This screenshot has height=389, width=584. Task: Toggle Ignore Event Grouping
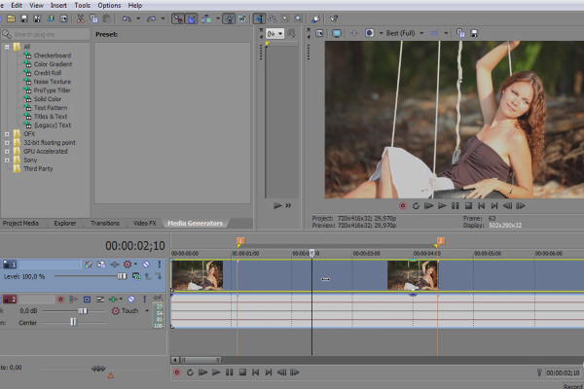tap(242, 18)
